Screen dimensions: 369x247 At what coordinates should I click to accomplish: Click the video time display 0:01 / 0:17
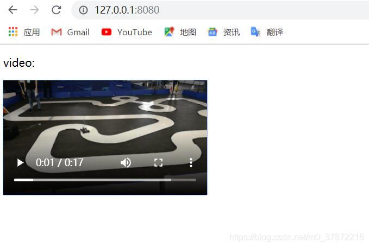tap(59, 162)
